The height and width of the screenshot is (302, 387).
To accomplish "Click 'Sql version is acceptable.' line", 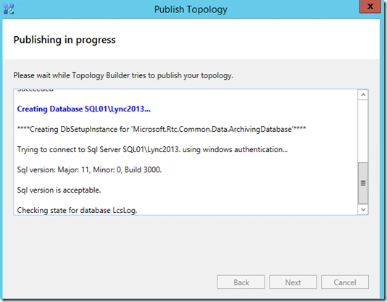I will click(x=59, y=190).
